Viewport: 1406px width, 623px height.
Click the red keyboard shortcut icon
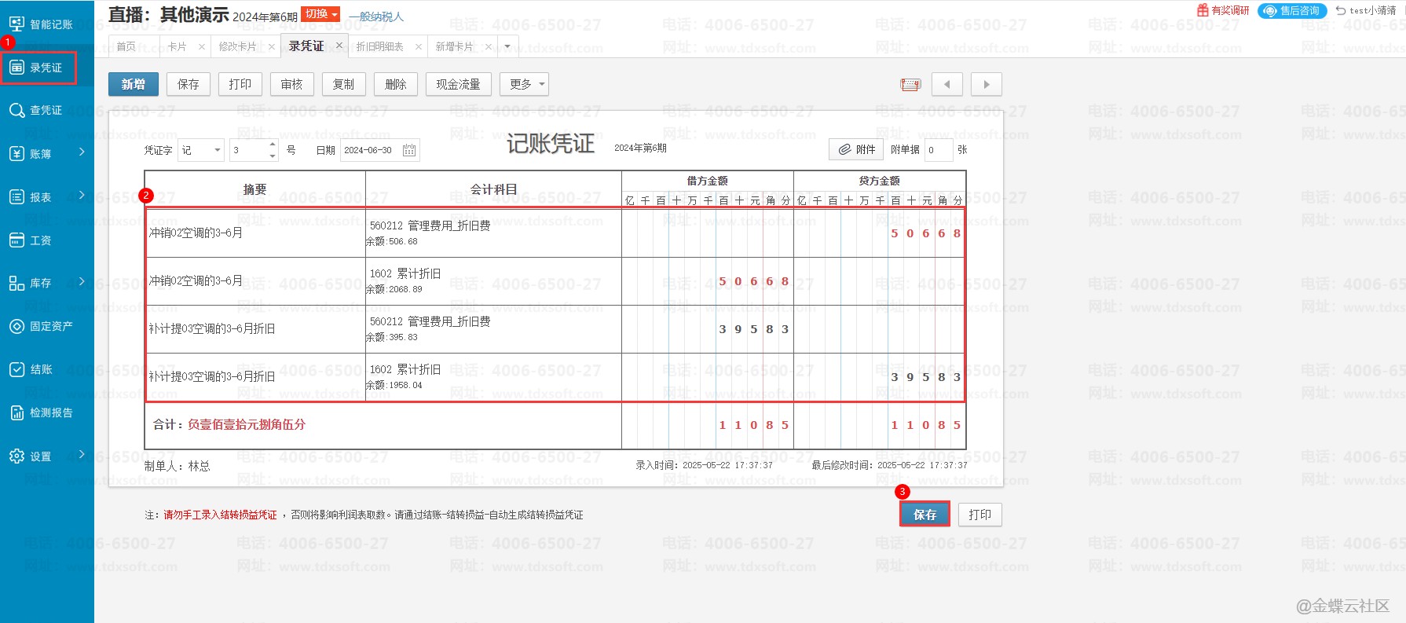(910, 84)
